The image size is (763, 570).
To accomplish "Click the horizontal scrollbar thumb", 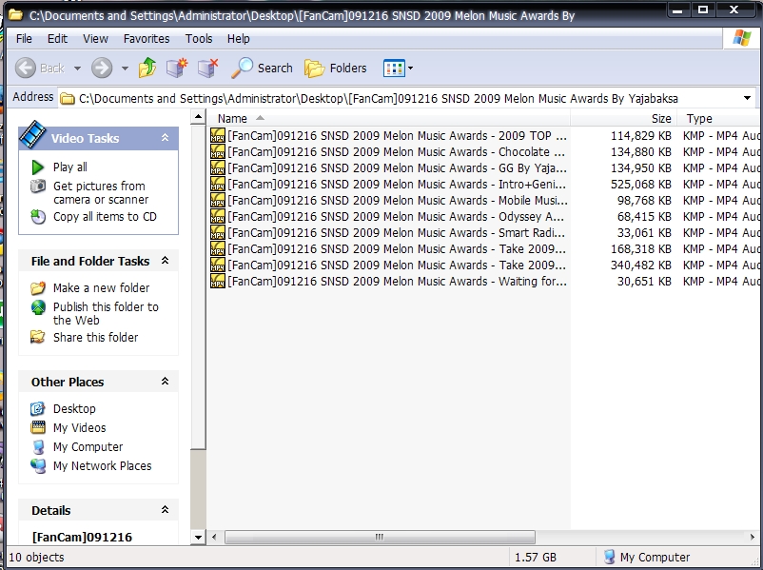I will coord(380,537).
